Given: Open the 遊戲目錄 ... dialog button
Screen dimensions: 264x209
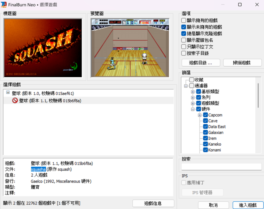Looking at the screenshot, I should tap(201, 63).
